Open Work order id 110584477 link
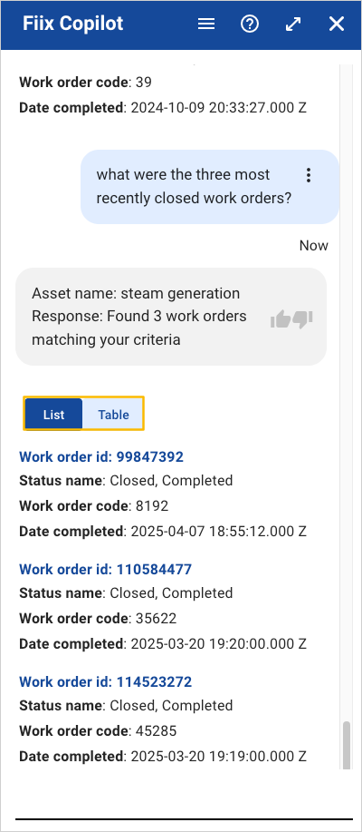 click(105, 570)
